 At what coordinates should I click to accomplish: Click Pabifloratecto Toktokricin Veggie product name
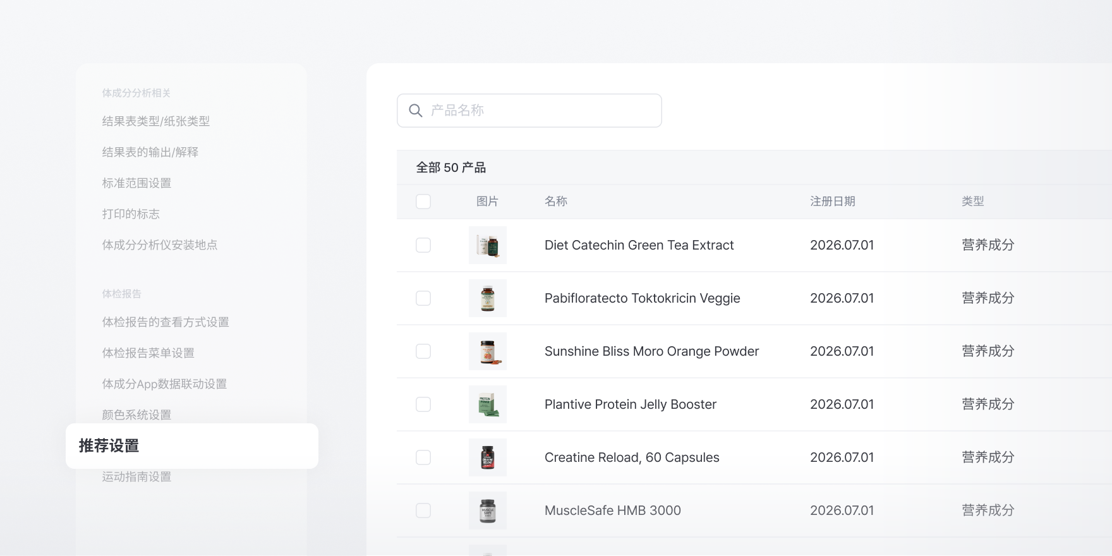coord(642,298)
